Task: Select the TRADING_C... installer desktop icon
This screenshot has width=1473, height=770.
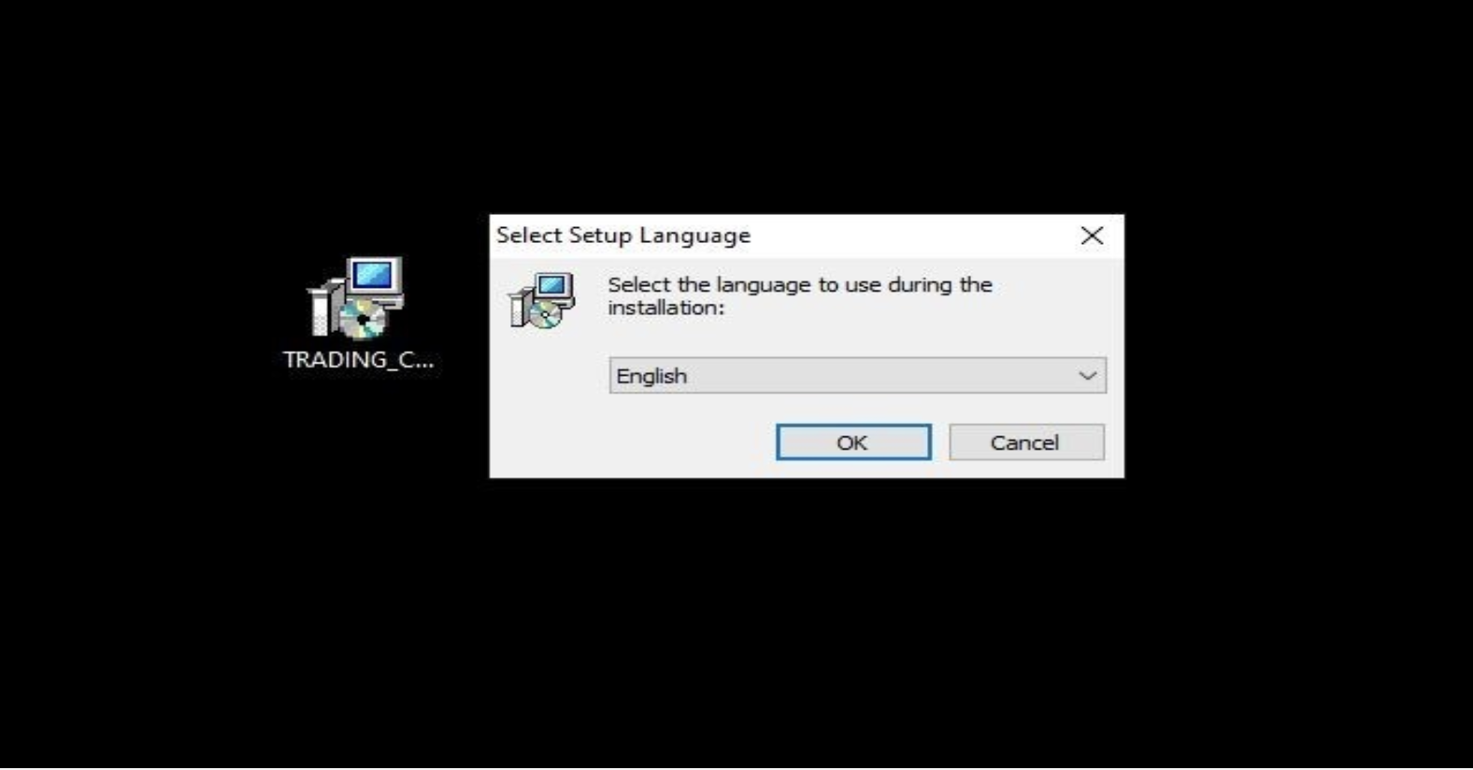Action: click(x=358, y=314)
